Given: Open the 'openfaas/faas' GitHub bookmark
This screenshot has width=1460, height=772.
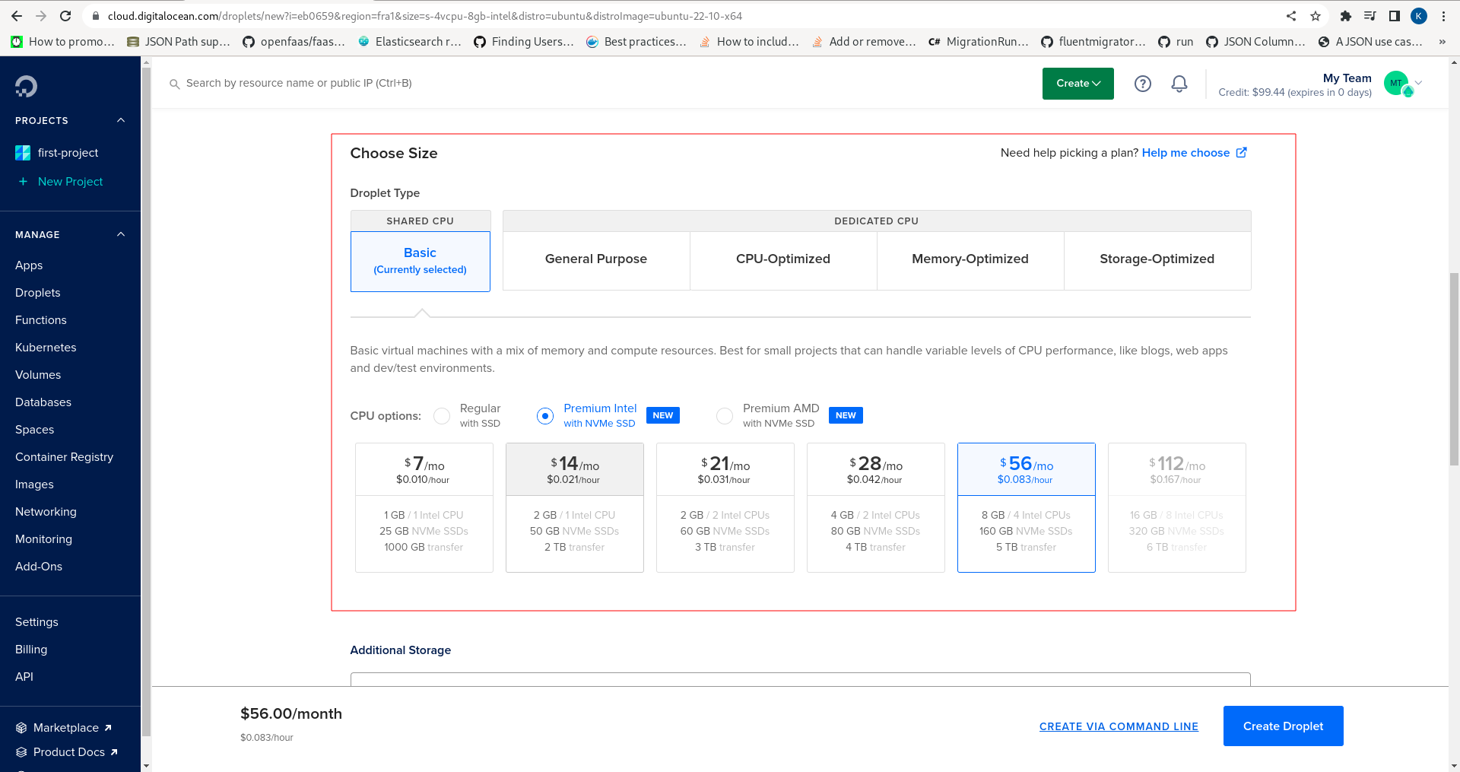Looking at the screenshot, I should pyautogui.click(x=294, y=42).
